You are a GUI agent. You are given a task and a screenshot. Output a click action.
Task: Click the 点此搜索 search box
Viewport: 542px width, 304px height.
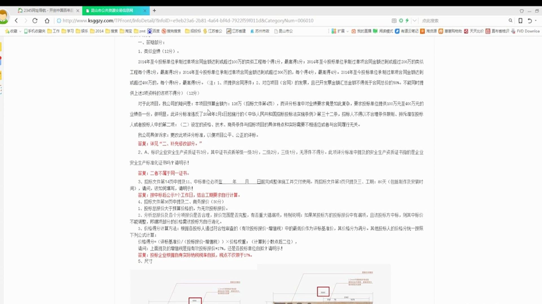point(463,21)
